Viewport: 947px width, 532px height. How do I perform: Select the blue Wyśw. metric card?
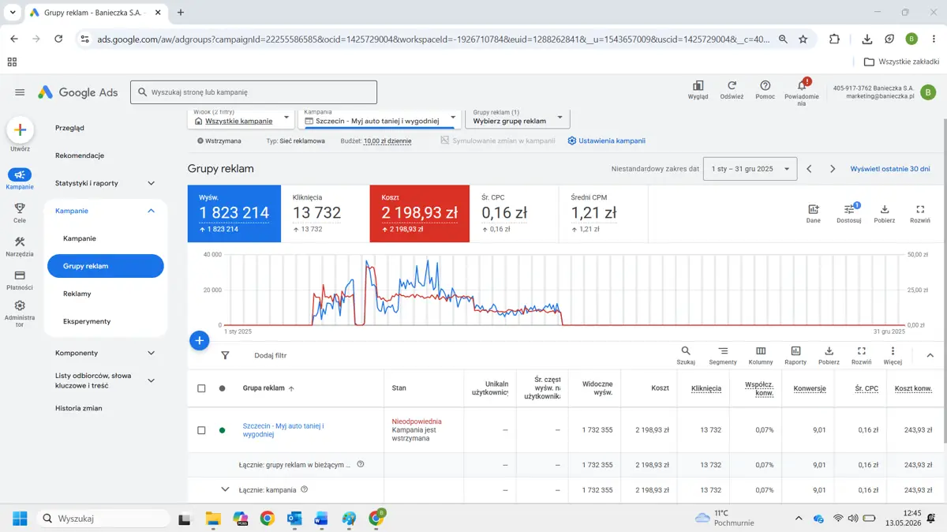click(x=234, y=214)
